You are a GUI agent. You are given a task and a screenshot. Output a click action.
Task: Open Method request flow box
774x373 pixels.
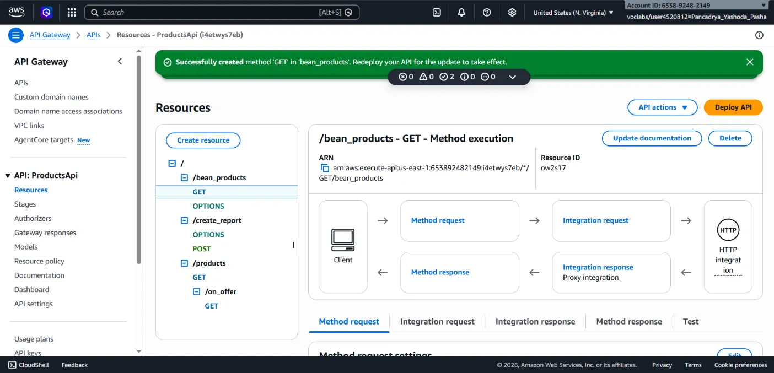(x=460, y=221)
